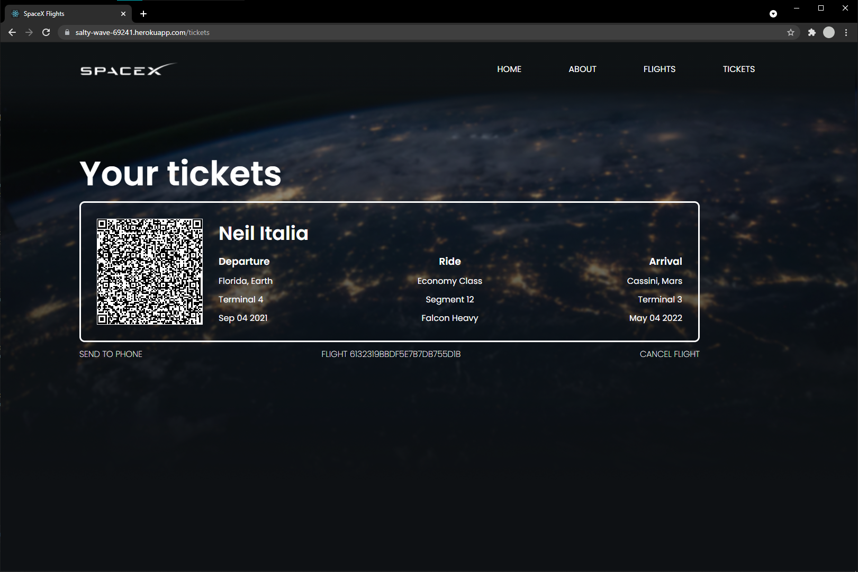858x572 pixels.
Task: Click the Your tickets heading
Action: point(180,173)
